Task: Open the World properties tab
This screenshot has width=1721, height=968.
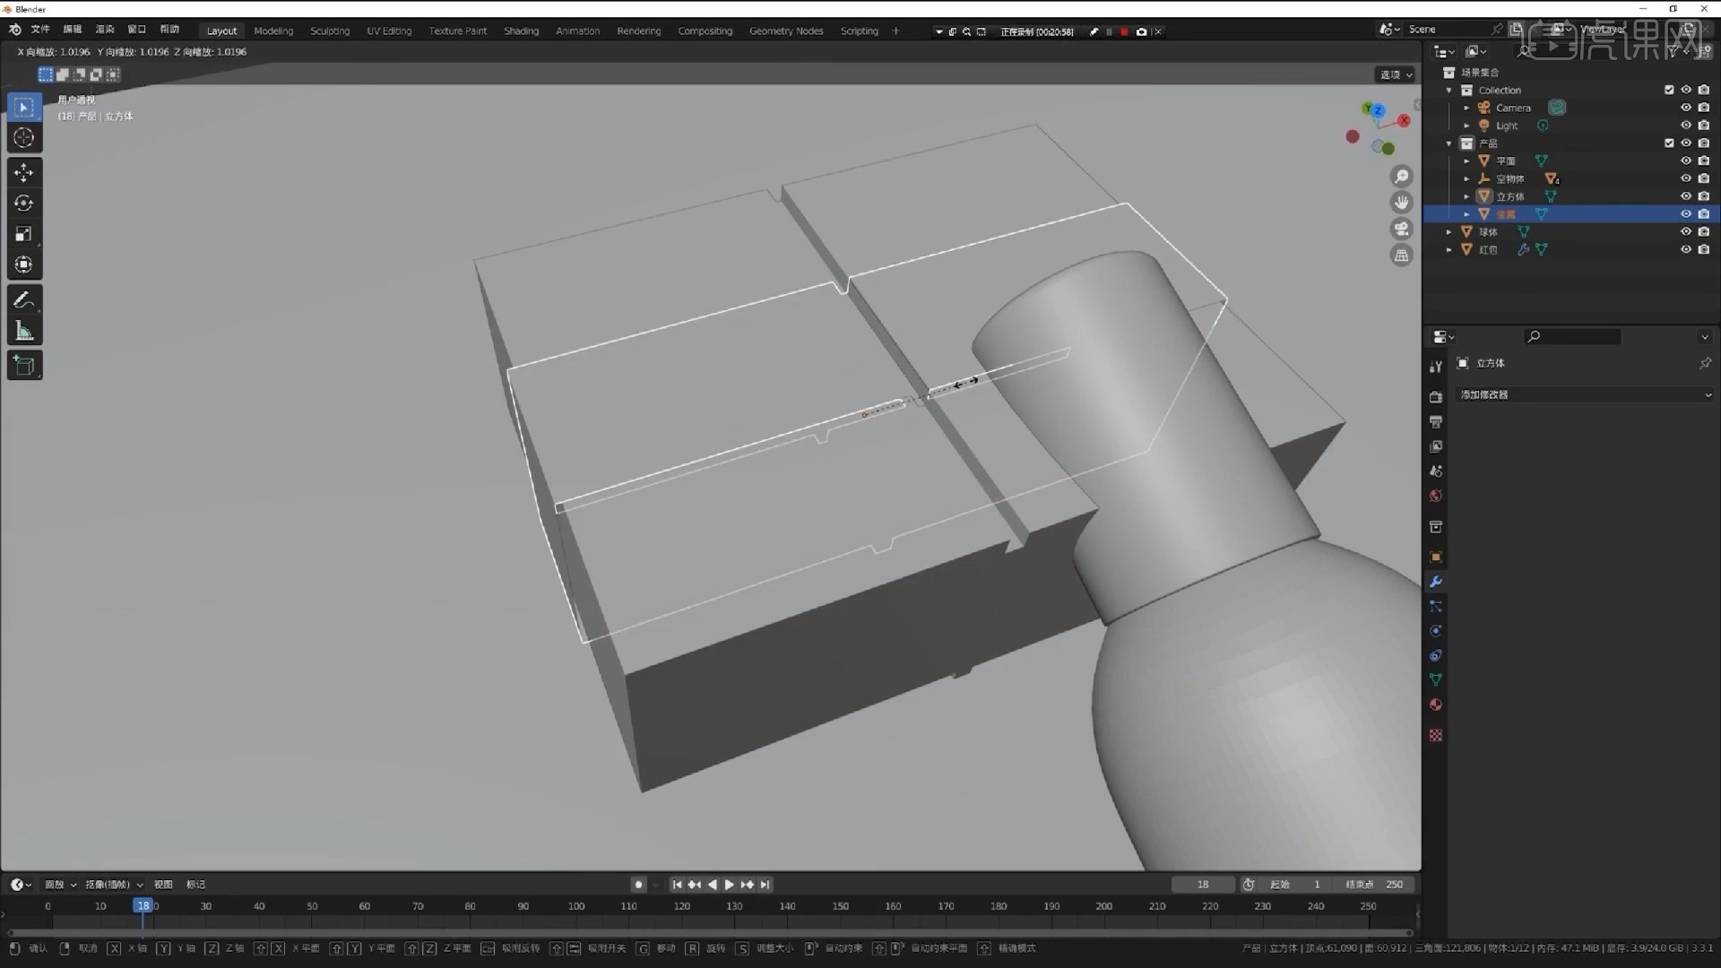Action: 1436,496
